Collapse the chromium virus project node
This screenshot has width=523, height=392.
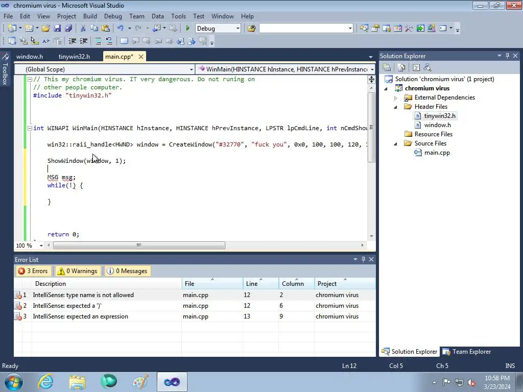[x=386, y=89]
